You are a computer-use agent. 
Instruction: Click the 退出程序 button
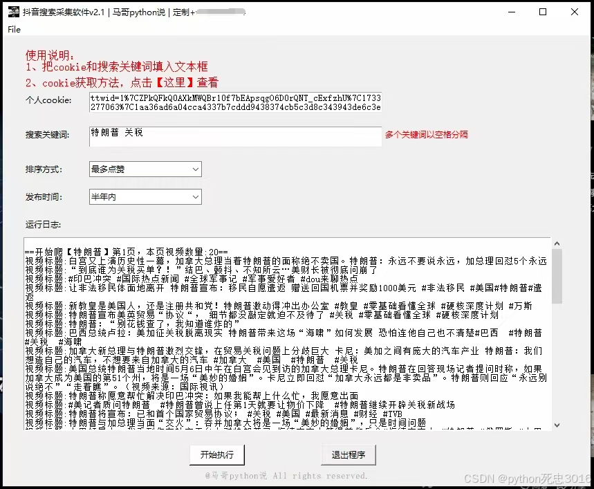click(x=349, y=454)
